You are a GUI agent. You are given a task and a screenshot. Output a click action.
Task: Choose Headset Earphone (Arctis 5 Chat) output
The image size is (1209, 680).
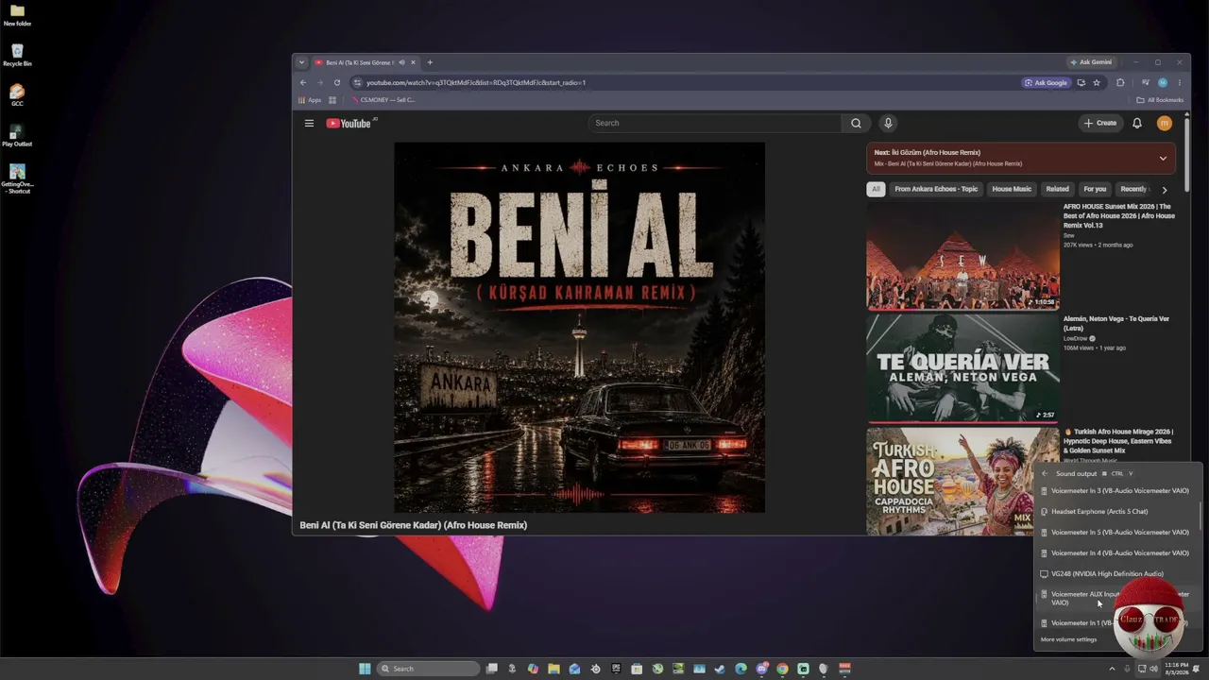pyautogui.click(x=1118, y=512)
